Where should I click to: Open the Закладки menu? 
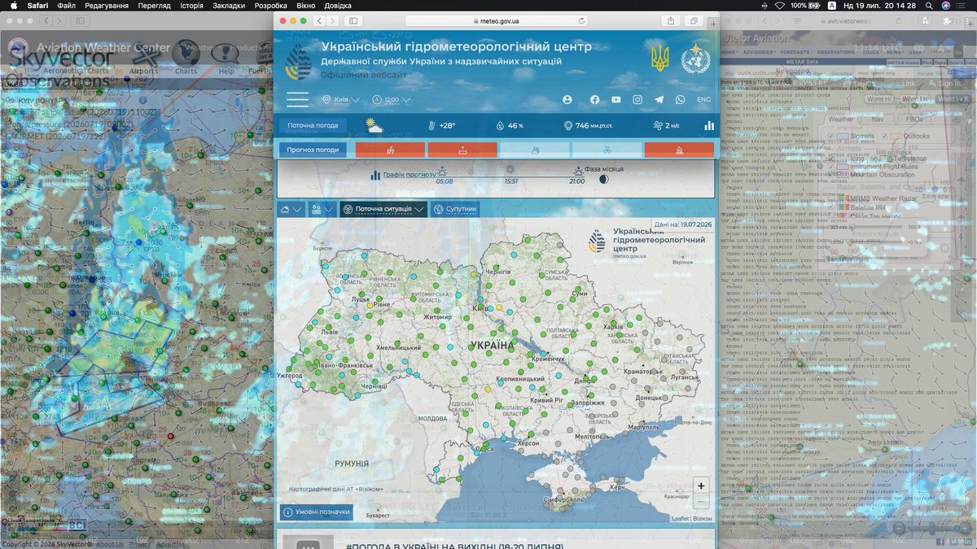pos(229,5)
